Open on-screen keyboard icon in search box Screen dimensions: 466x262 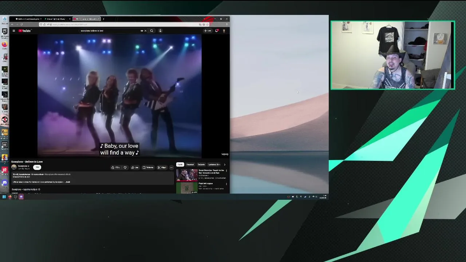[x=142, y=31]
